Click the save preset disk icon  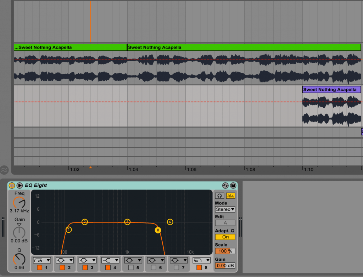pyautogui.click(x=233, y=185)
